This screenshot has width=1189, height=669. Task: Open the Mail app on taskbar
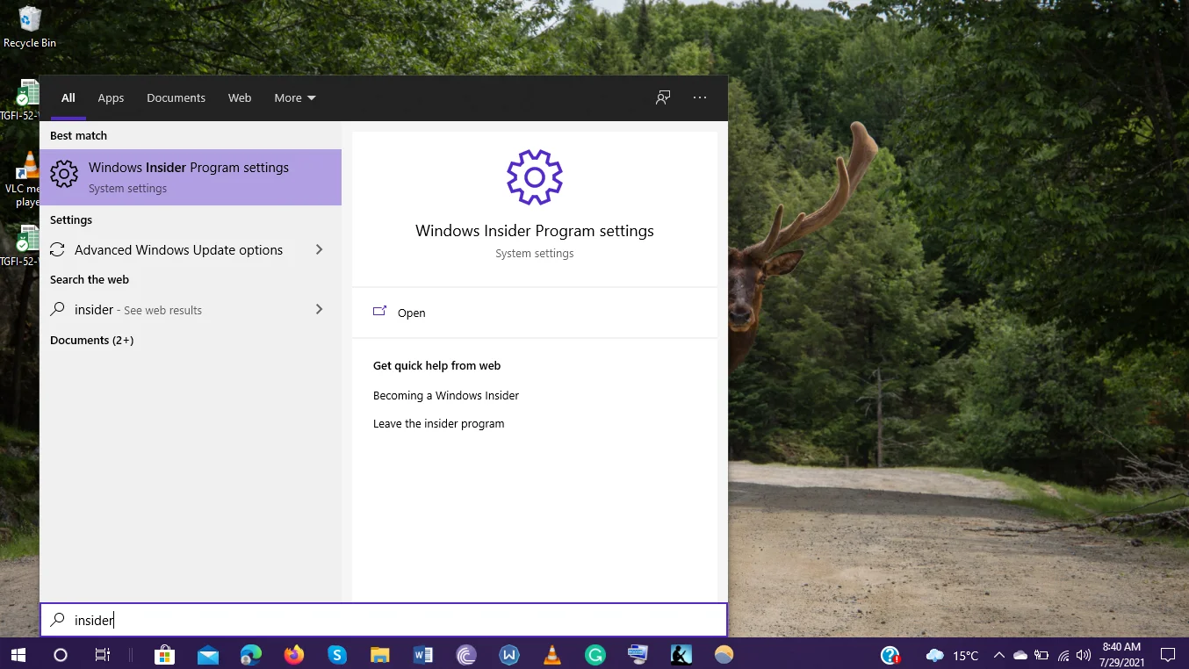(x=208, y=655)
